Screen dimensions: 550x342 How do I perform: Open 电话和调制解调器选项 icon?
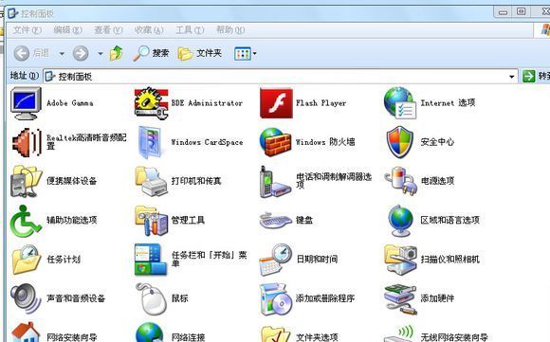(275, 182)
